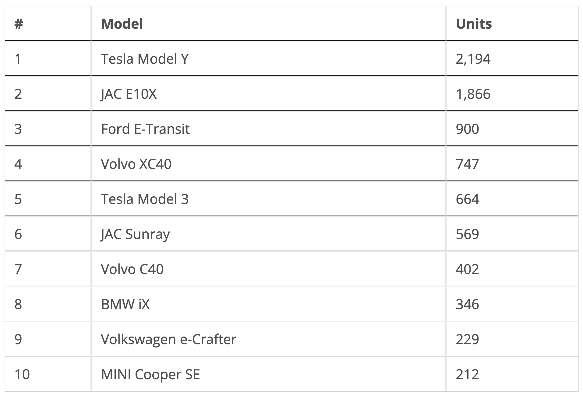Select the JAC Sunray cell
Image resolution: width=583 pixels, height=396 pixels.
[x=135, y=234]
